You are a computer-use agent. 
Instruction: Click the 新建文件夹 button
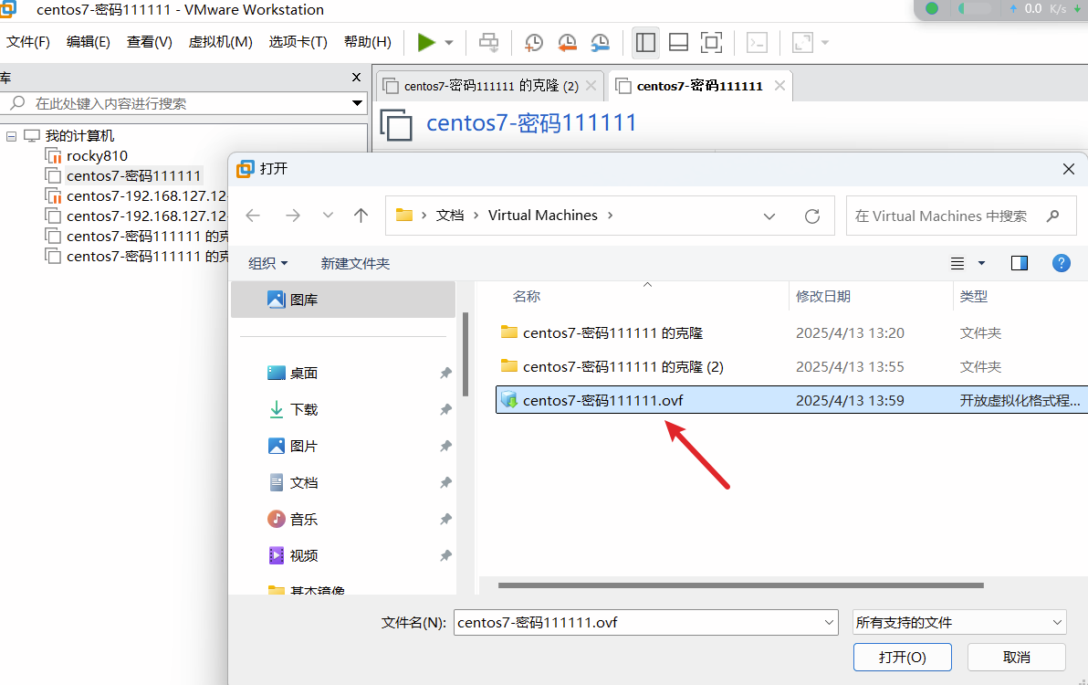pyautogui.click(x=355, y=264)
